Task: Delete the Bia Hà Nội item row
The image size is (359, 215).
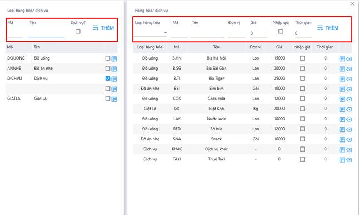Action: (349, 59)
